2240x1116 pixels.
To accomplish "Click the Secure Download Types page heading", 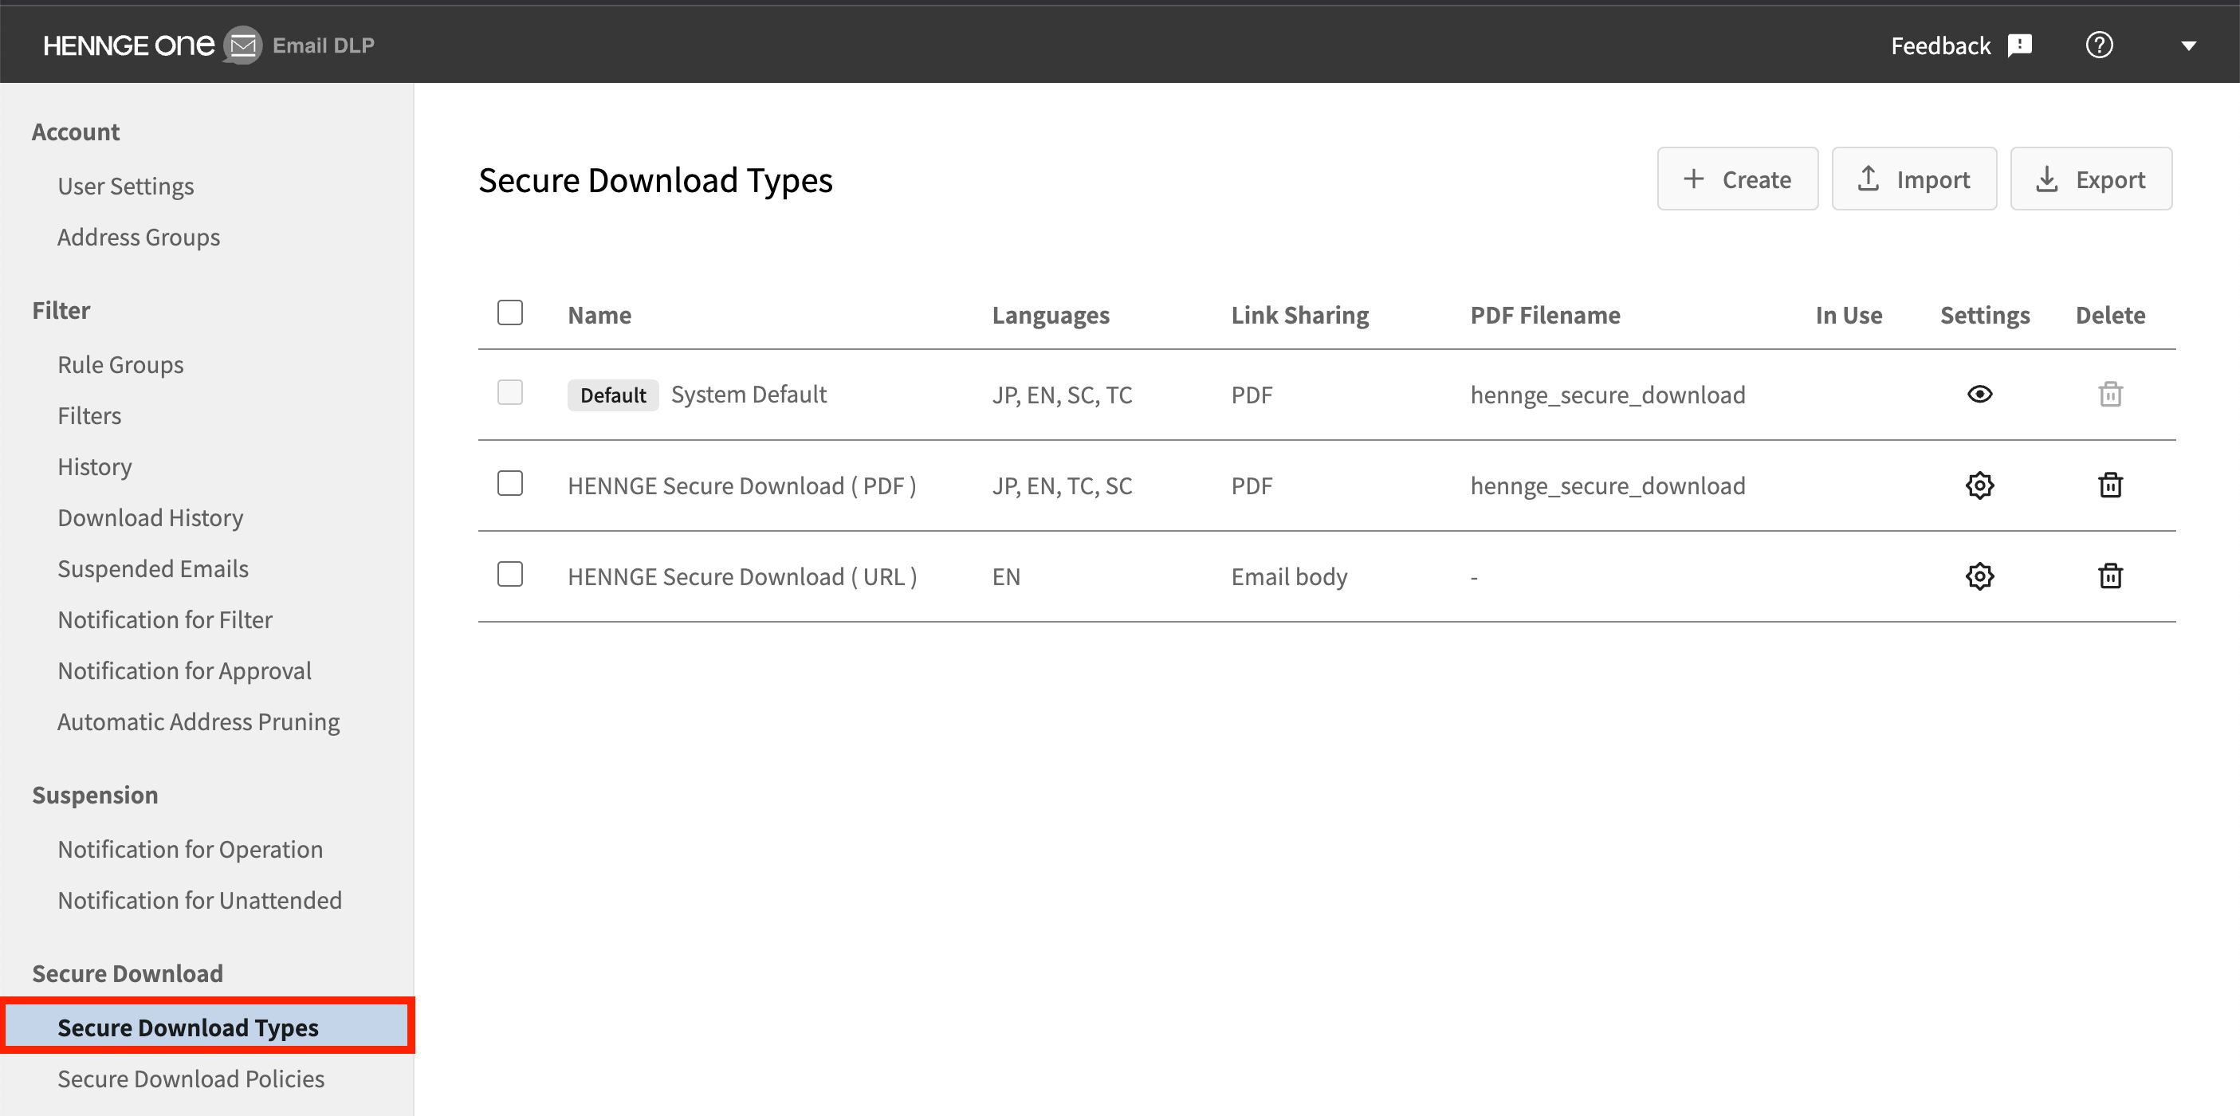I will click(655, 180).
